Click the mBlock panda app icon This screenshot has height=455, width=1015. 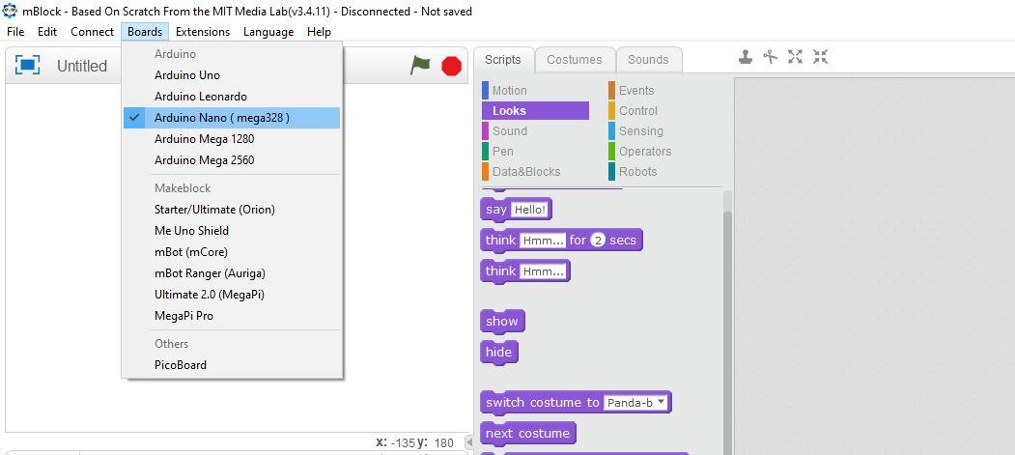(10, 11)
